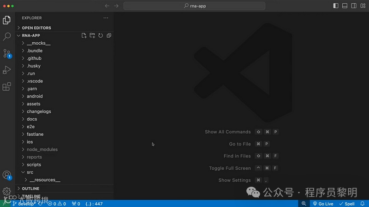This screenshot has height=207, width=369.
Task: Expand the .yarn folder
Action: pos(65,89)
